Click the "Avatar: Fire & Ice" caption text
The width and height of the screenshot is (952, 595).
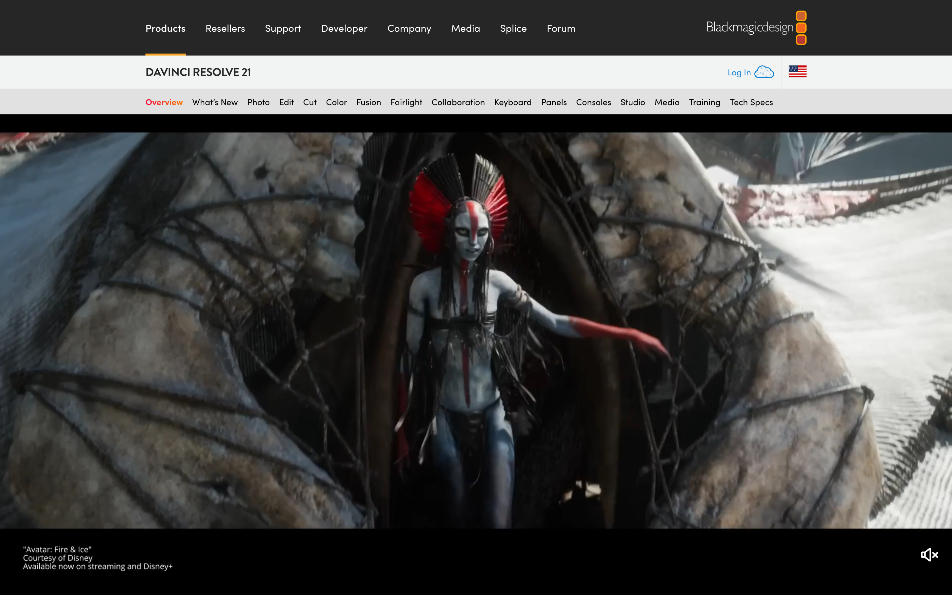pyautogui.click(x=57, y=549)
